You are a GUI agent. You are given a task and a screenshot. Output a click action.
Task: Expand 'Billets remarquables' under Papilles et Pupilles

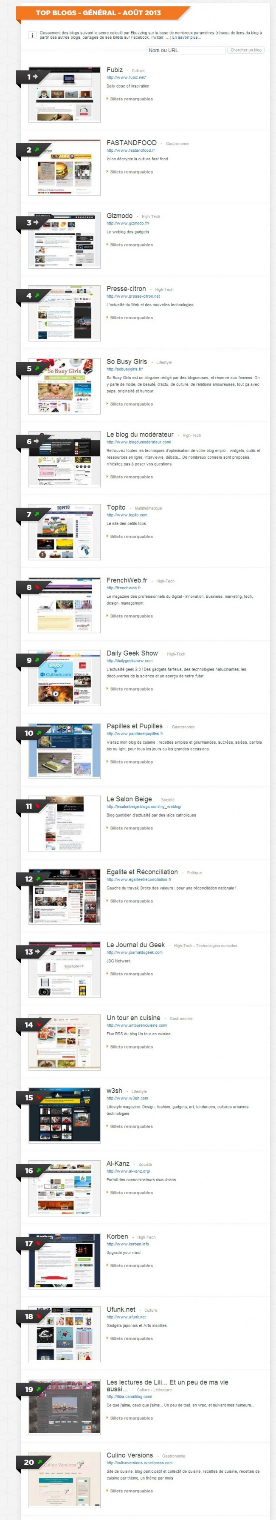(131, 762)
